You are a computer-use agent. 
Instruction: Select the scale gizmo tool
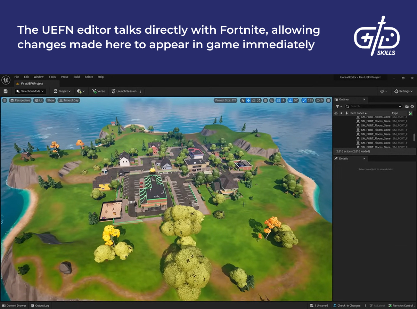click(x=259, y=100)
